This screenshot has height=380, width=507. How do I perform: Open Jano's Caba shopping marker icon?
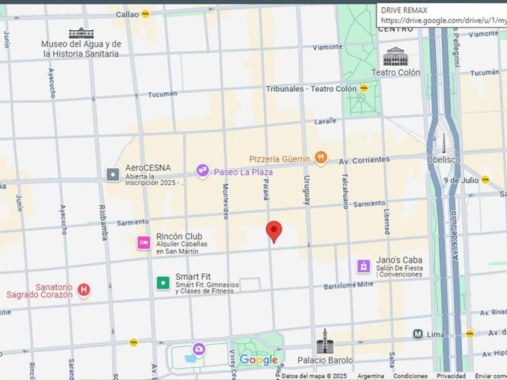[x=364, y=266]
